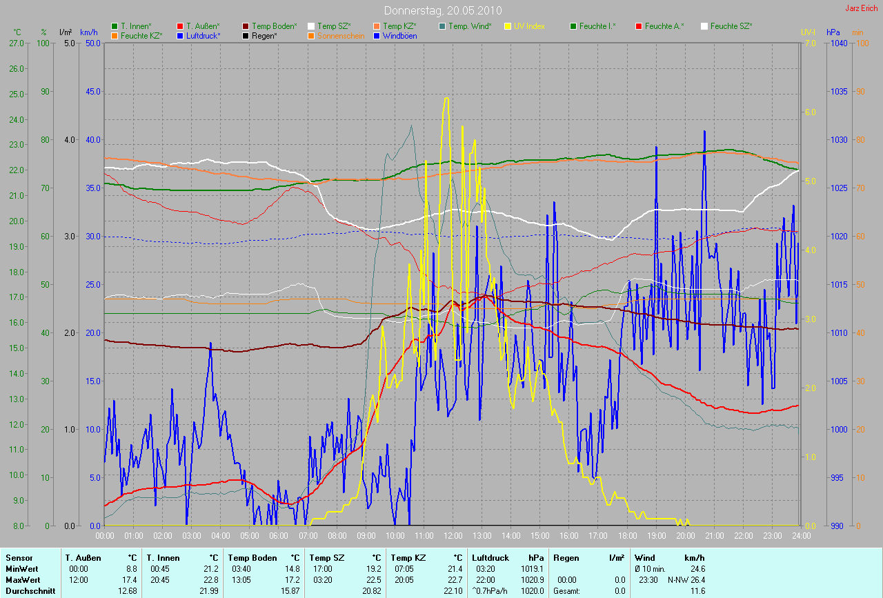
Task: Toggle the Feuchte KZ legend entry
Action: (140, 35)
